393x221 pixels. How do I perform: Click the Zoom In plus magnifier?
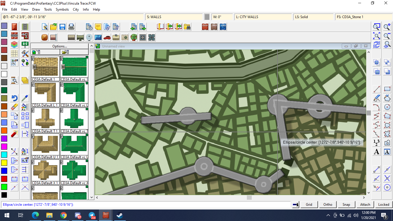(x=387, y=27)
